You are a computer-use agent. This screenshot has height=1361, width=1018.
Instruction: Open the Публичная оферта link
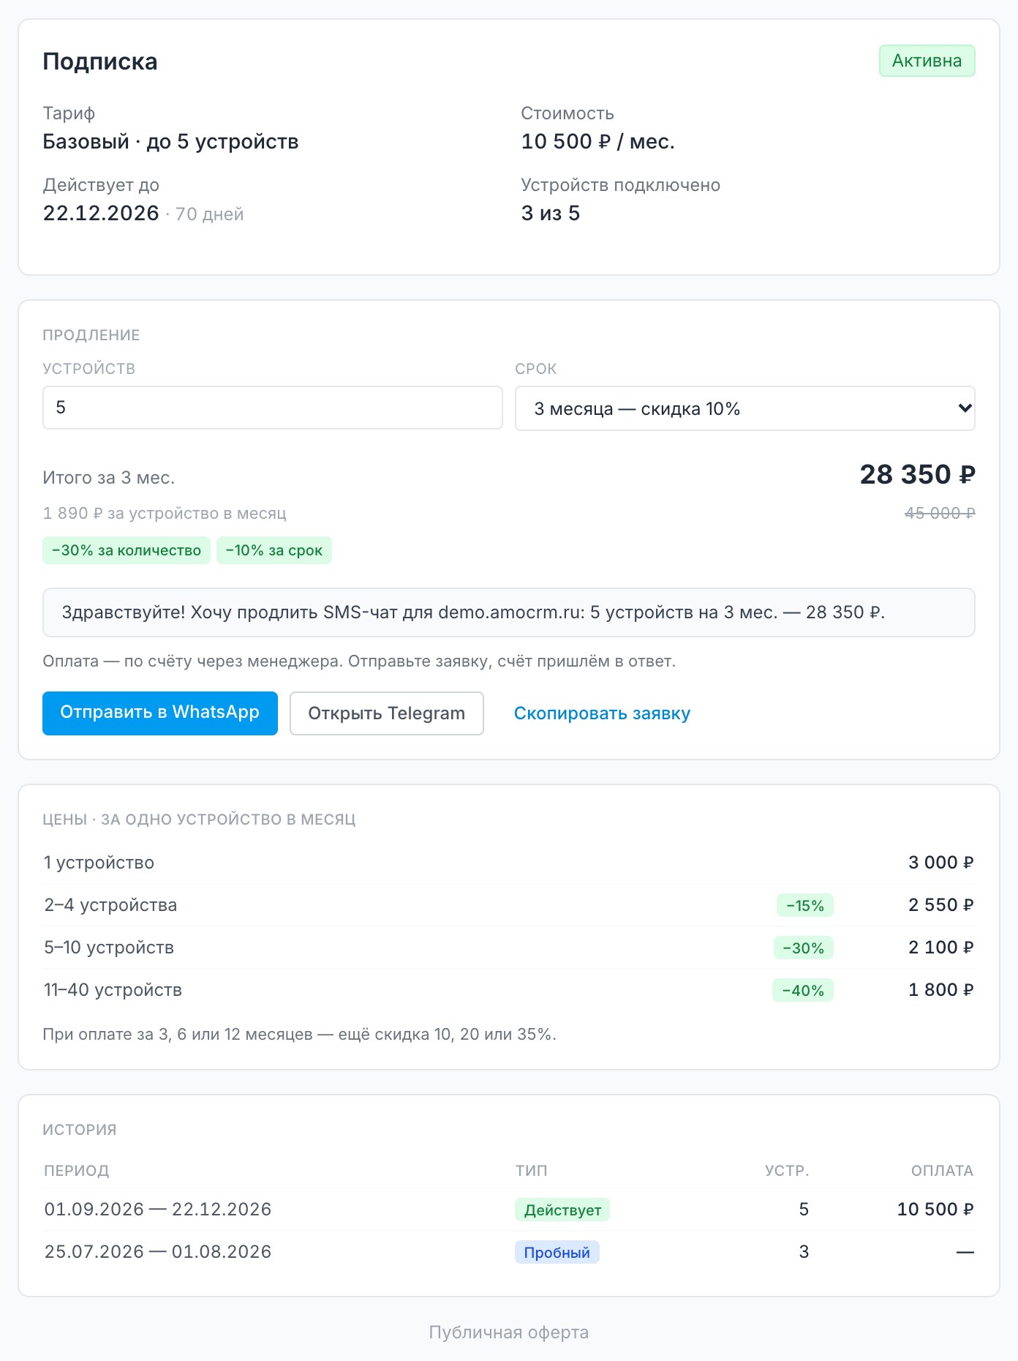click(509, 1332)
